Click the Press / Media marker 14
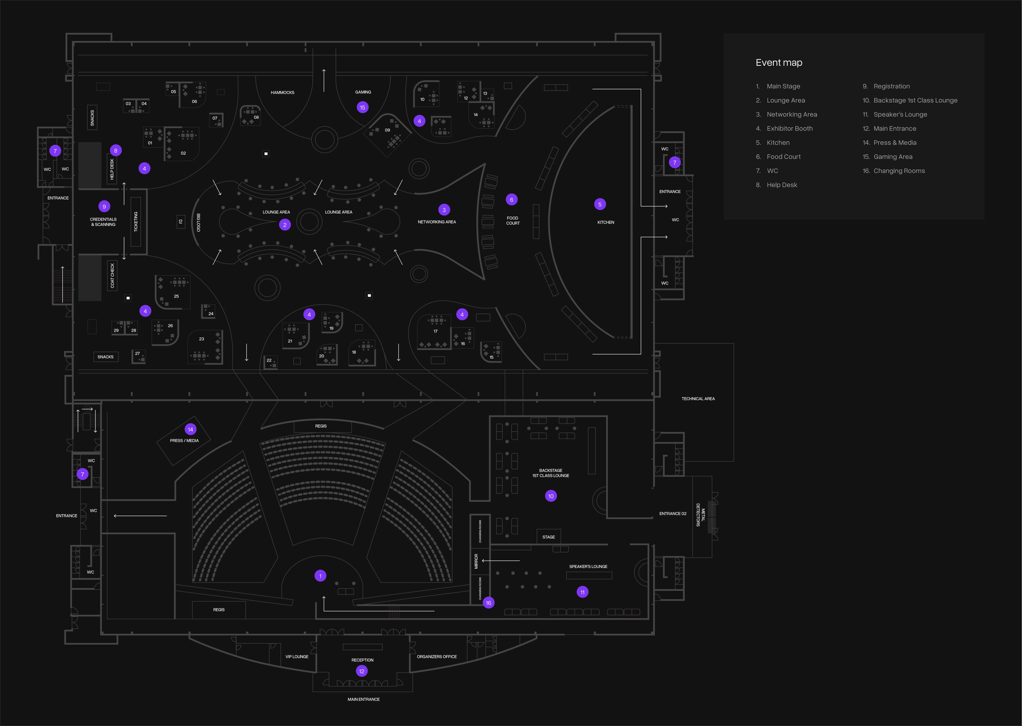This screenshot has height=726, width=1022. (190, 429)
